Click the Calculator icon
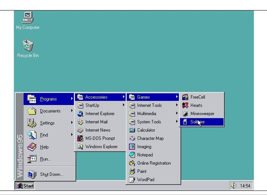The image size is (267, 195). pyautogui.click(x=132, y=130)
